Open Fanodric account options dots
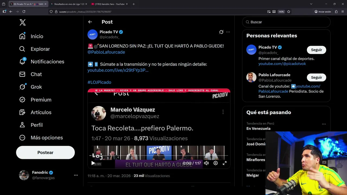The width and height of the screenshot is (347, 195). click(x=76, y=175)
